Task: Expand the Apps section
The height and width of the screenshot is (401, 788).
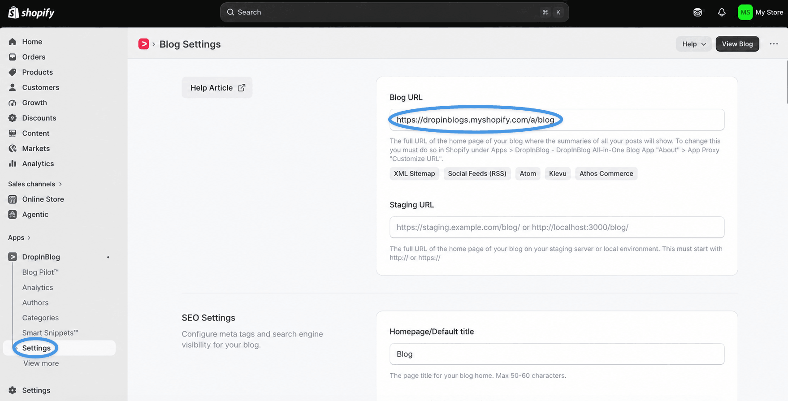Action: coord(19,237)
